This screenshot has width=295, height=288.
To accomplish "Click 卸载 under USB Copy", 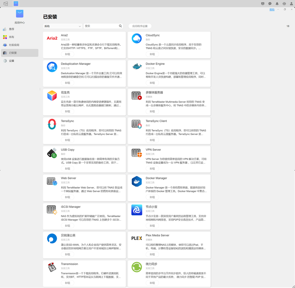I will 68,169.
